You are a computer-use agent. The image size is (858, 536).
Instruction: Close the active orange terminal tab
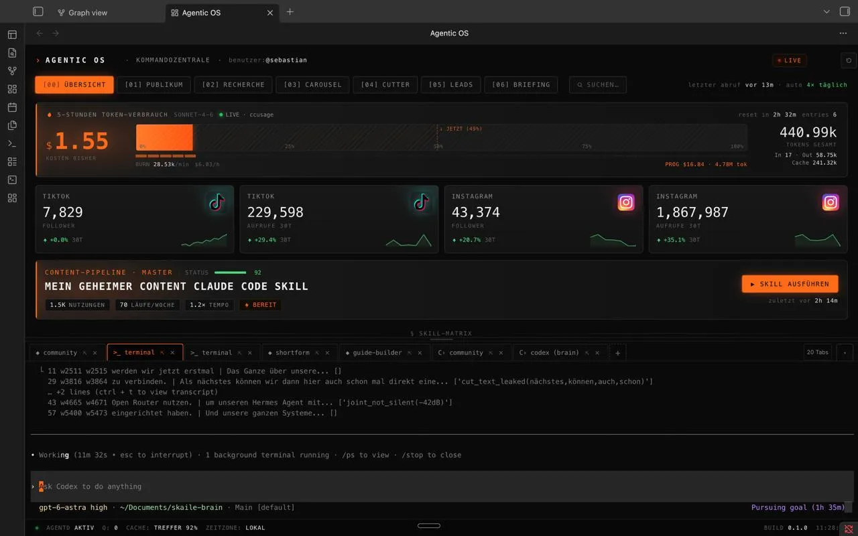point(172,352)
